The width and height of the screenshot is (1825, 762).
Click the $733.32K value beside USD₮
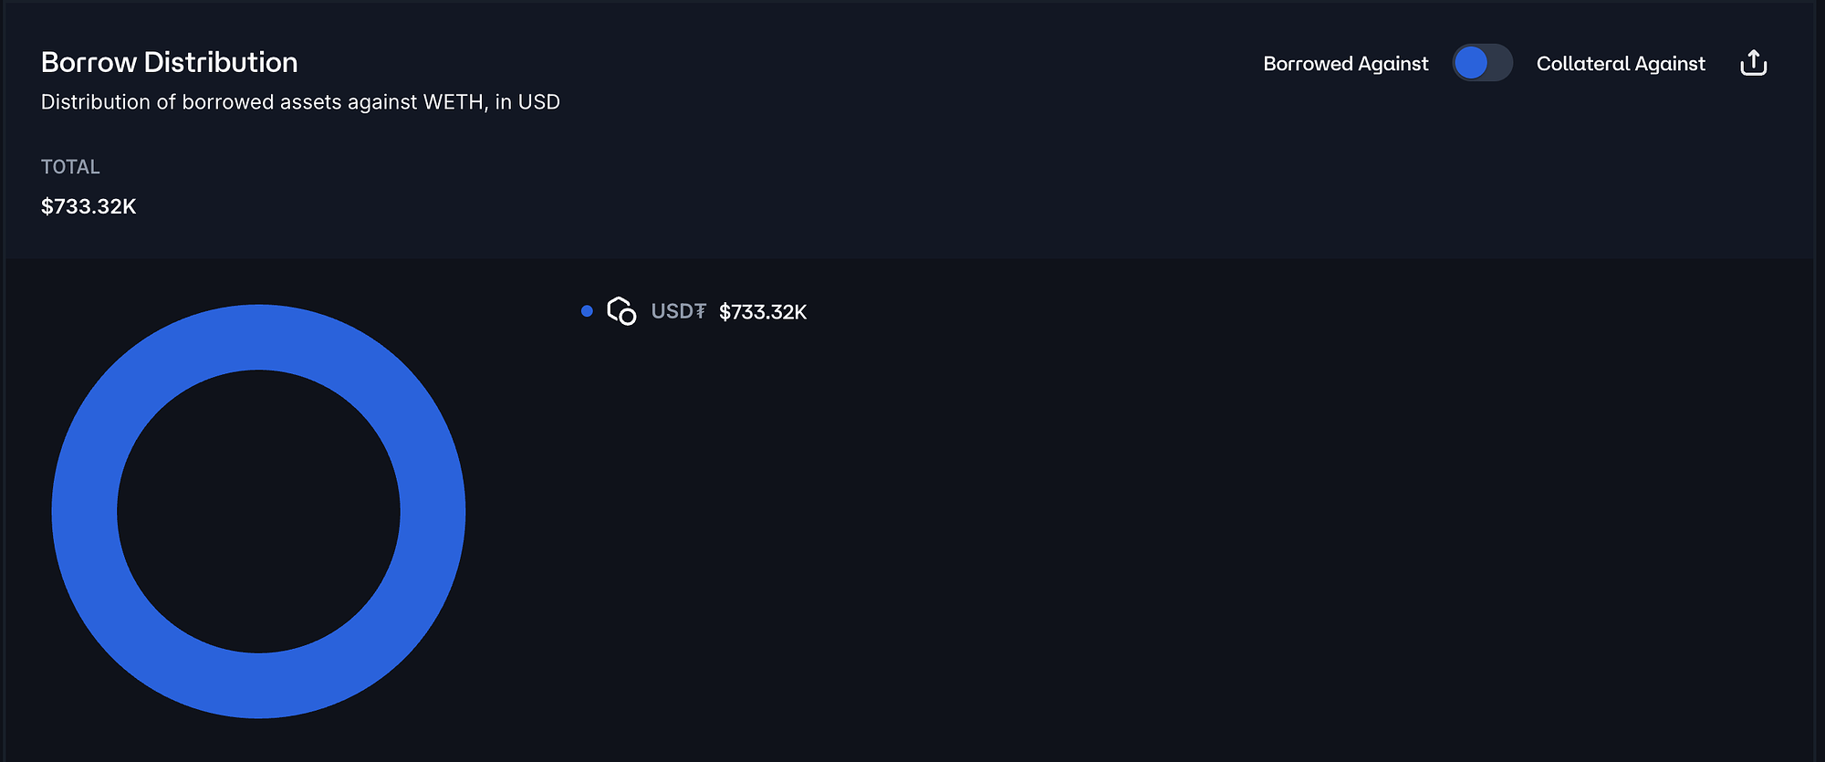pos(763,312)
